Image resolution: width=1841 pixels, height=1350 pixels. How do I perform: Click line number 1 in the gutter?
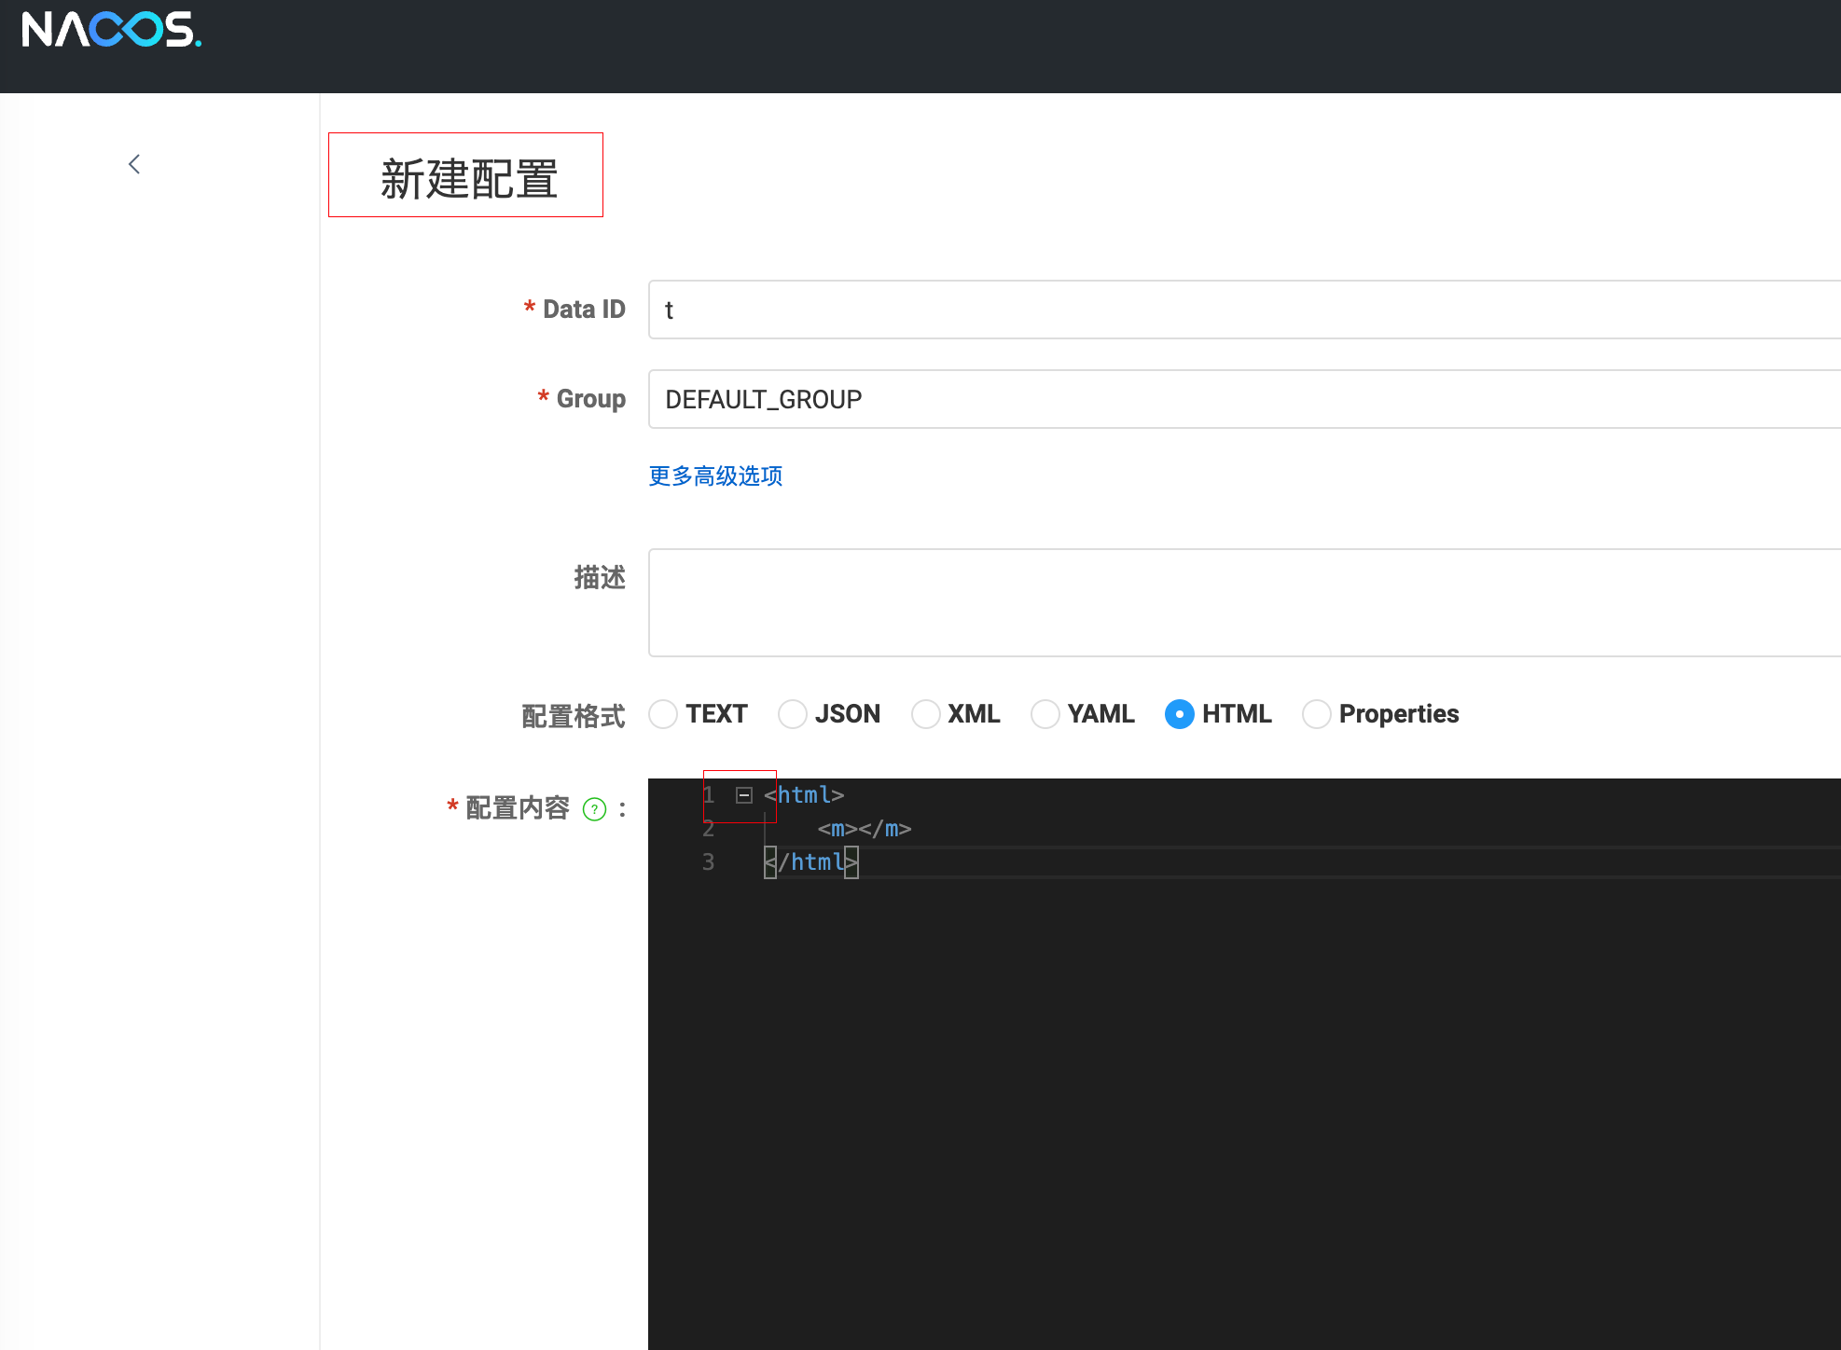(708, 794)
